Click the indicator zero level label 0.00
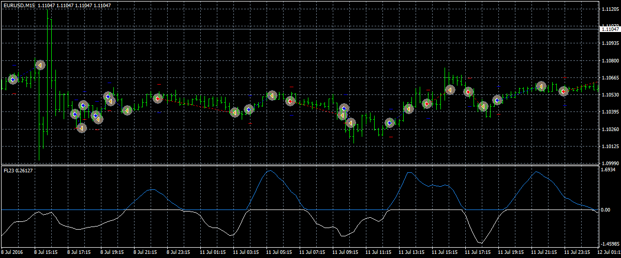 point(605,211)
